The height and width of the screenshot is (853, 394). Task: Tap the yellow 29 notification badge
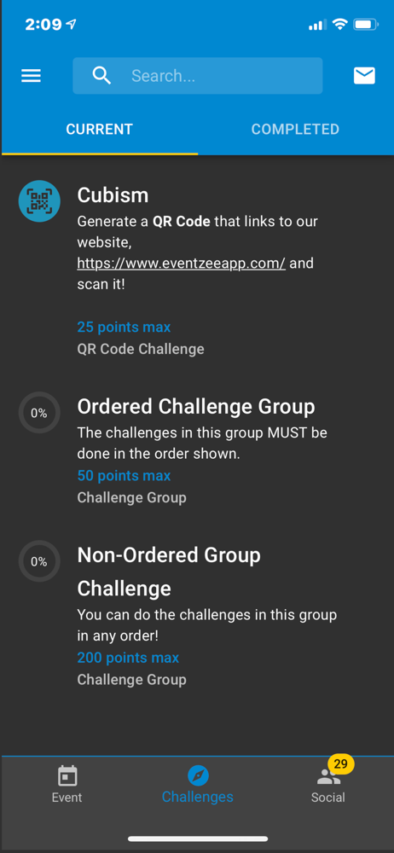coord(340,763)
